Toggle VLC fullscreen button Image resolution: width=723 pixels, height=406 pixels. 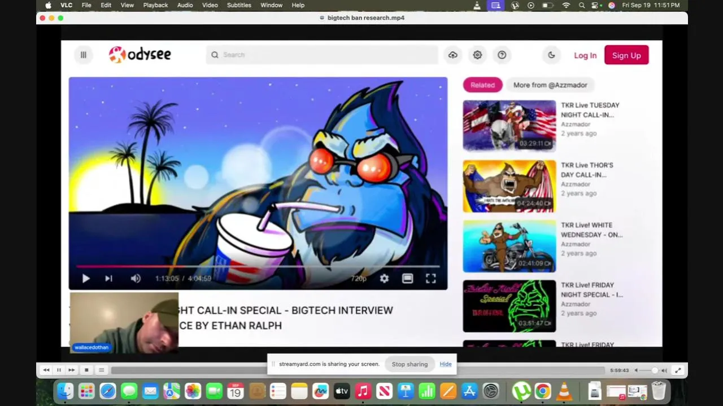click(x=678, y=370)
